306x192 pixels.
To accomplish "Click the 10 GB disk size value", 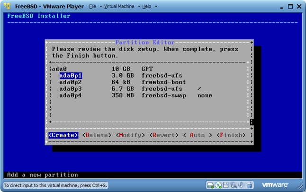I will tap(121, 69).
